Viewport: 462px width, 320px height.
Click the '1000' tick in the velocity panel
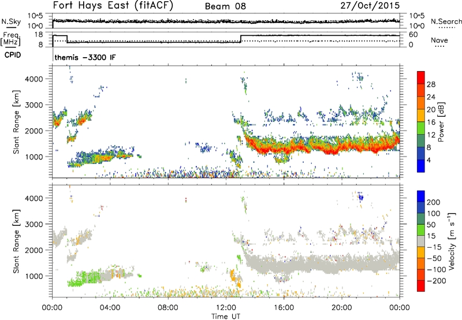coord(33,276)
